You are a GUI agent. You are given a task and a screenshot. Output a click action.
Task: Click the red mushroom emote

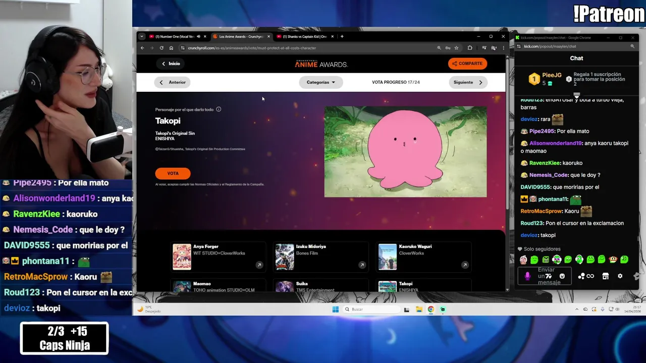(x=613, y=260)
